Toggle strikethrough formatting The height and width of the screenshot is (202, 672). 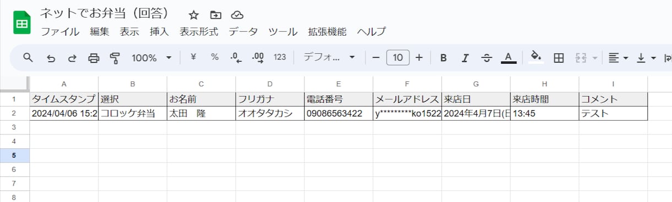pyautogui.click(x=486, y=58)
